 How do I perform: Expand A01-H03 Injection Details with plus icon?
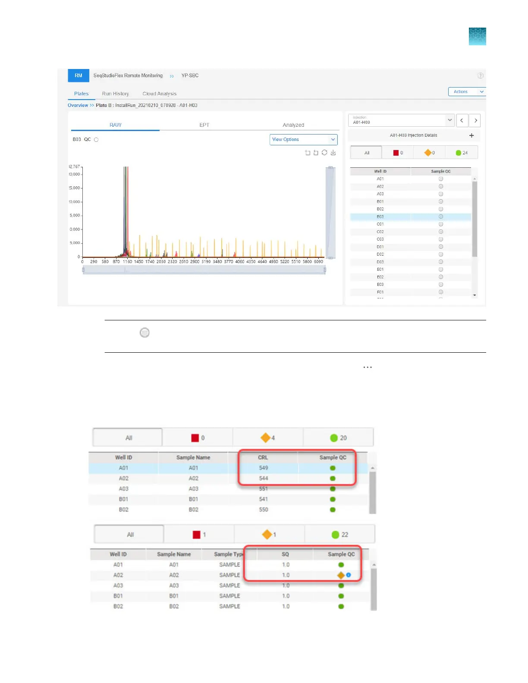click(x=471, y=135)
